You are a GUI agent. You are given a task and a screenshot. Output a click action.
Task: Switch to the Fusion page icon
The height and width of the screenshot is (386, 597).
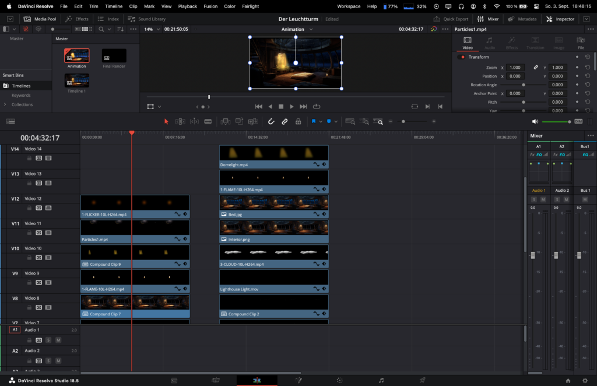pyautogui.click(x=298, y=380)
